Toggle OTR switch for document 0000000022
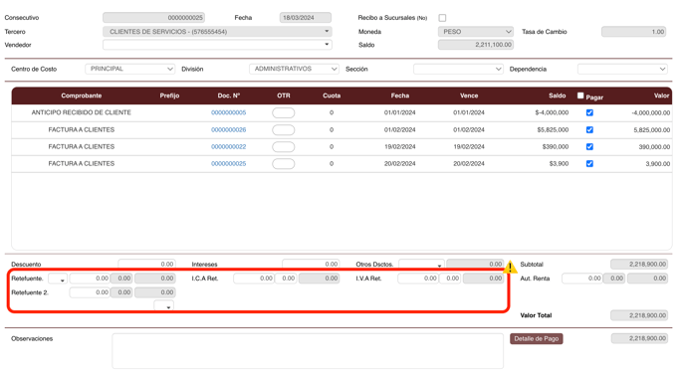The height and width of the screenshot is (377, 685). (x=283, y=146)
